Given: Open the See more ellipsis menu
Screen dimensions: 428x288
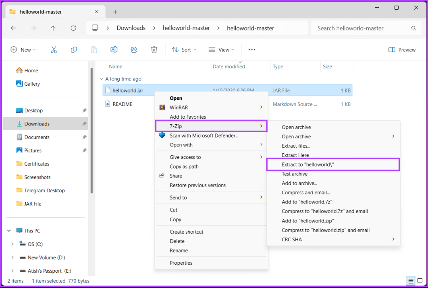Looking at the screenshot, I should coord(252,50).
